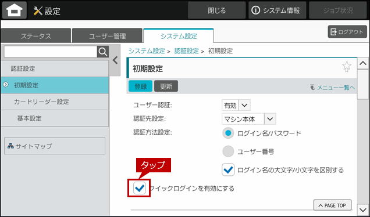Open 初期設定 in sidebar
Screen dimensions: 370x217
[x=55, y=85]
